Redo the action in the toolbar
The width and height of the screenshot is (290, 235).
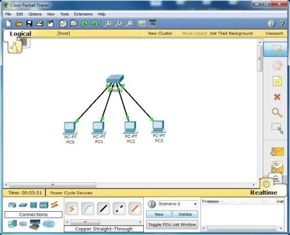(x=95, y=24)
